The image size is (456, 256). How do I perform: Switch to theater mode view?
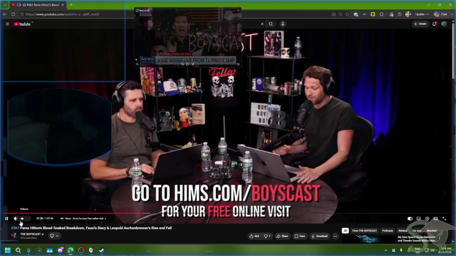click(436, 219)
